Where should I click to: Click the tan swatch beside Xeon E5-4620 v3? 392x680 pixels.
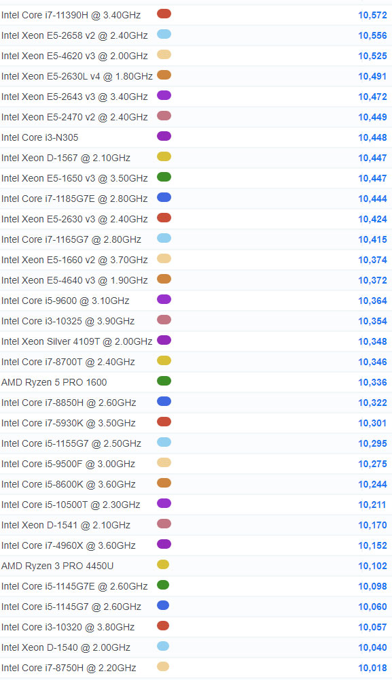[164, 54]
